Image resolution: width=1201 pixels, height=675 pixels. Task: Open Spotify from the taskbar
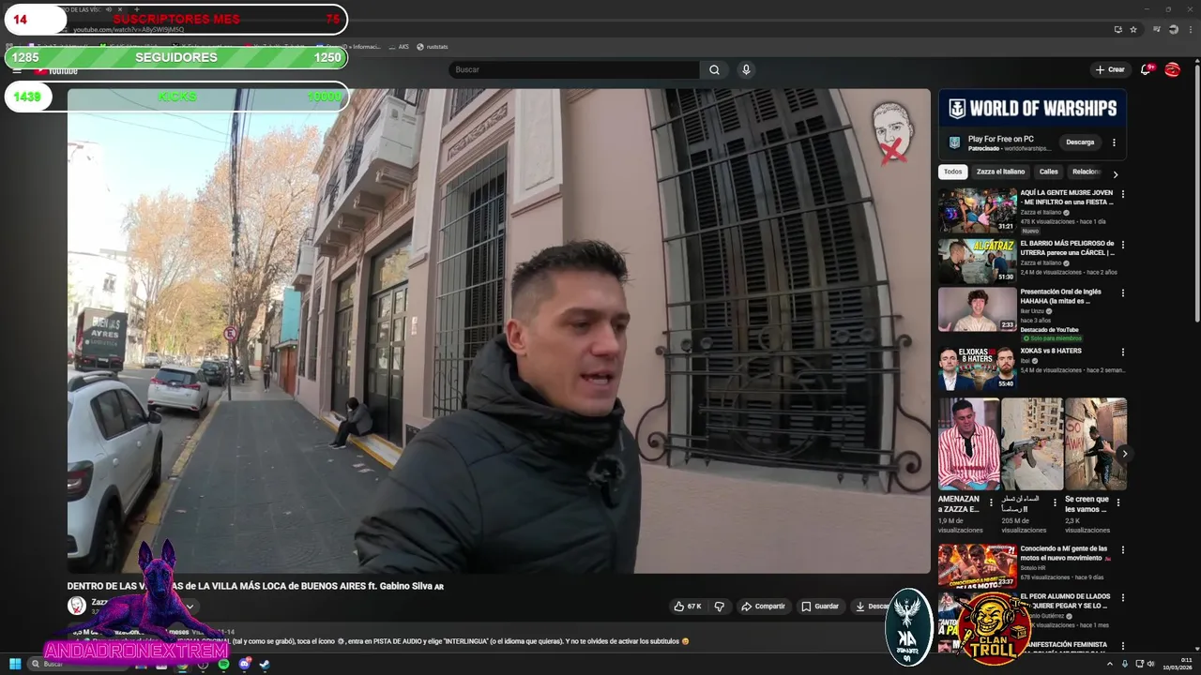point(223,664)
